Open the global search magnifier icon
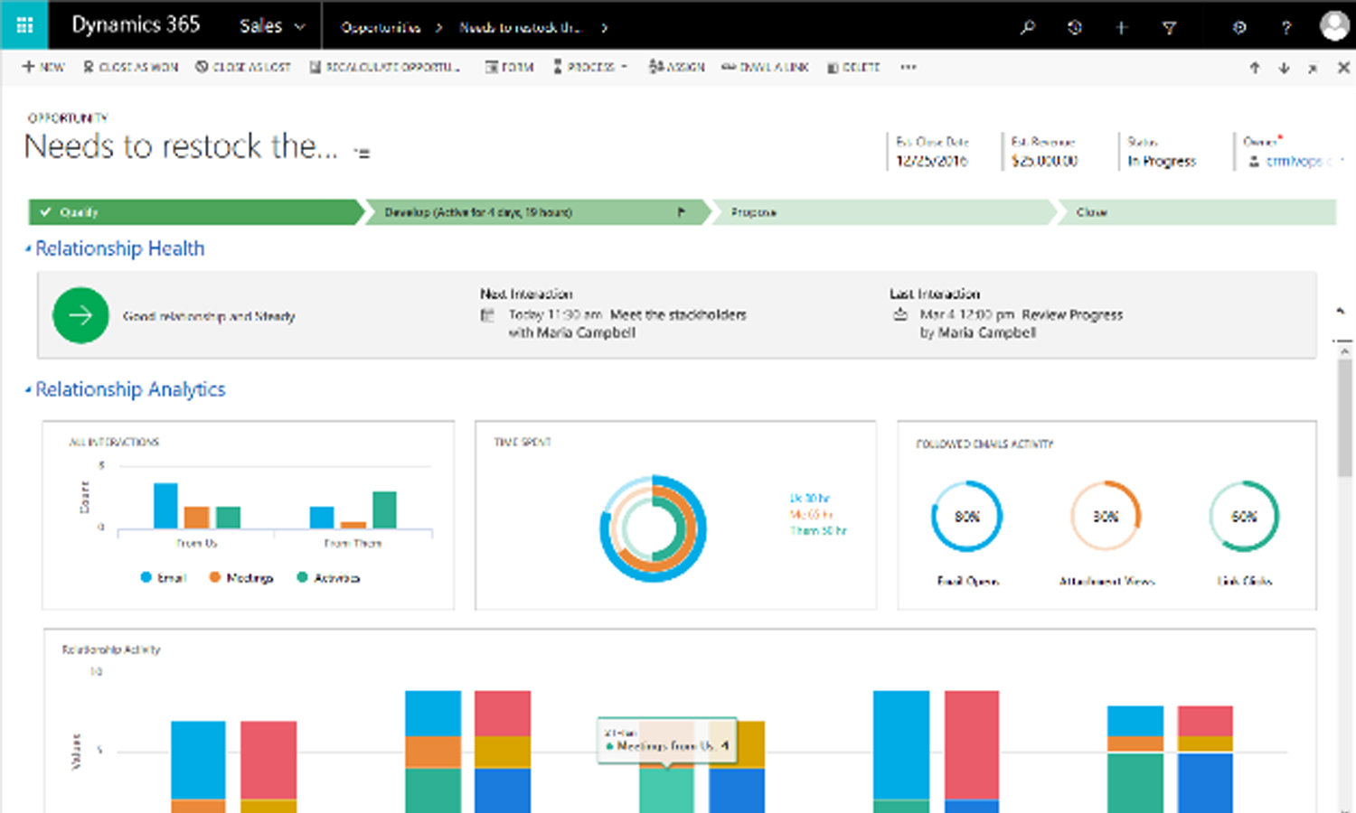Image resolution: width=1356 pixels, height=813 pixels. click(x=1028, y=27)
